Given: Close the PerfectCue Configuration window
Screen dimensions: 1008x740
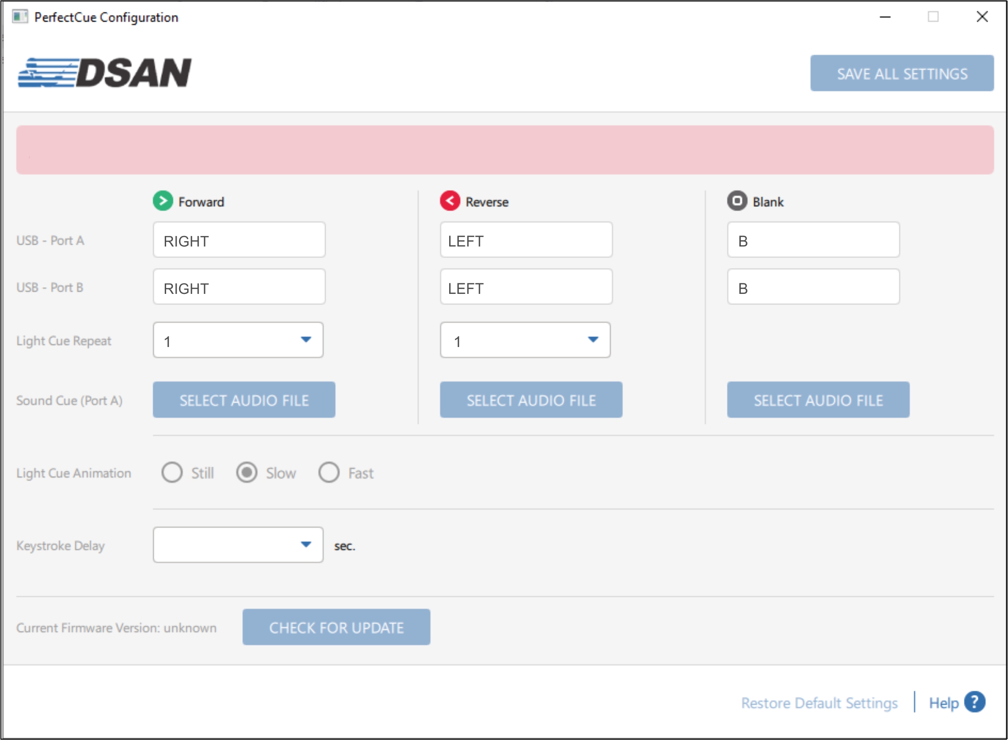Looking at the screenshot, I should click(x=982, y=17).
